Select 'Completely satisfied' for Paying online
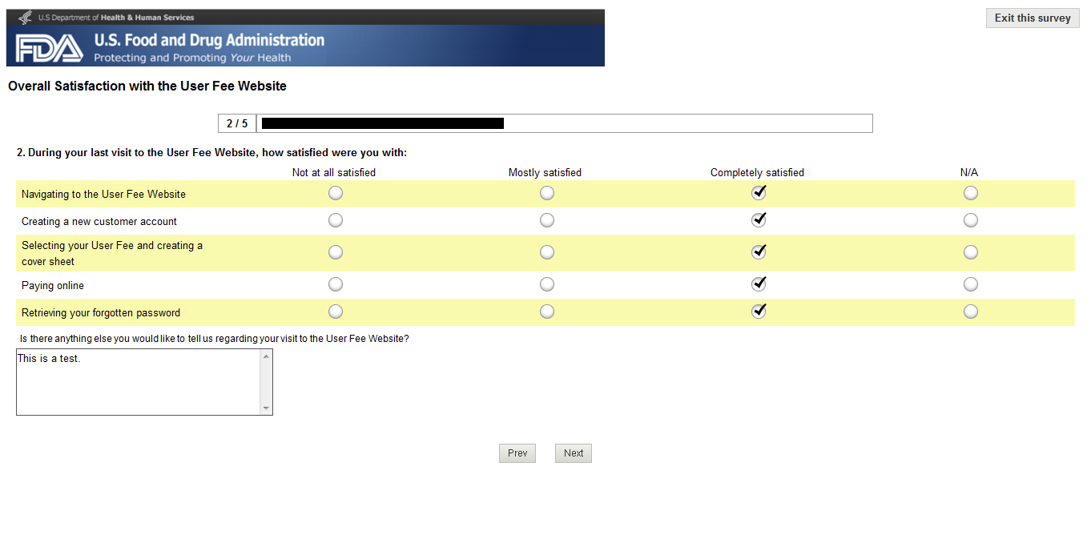This screenshot has width=1091, height=547. coord(759,284)
